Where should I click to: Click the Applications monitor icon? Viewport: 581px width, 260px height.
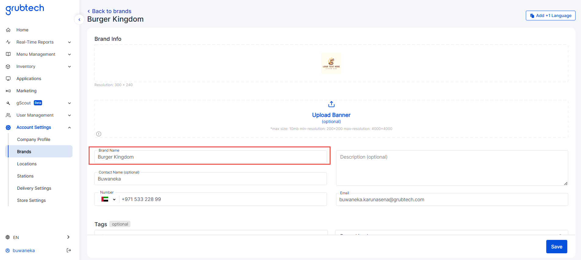[8, 79]
